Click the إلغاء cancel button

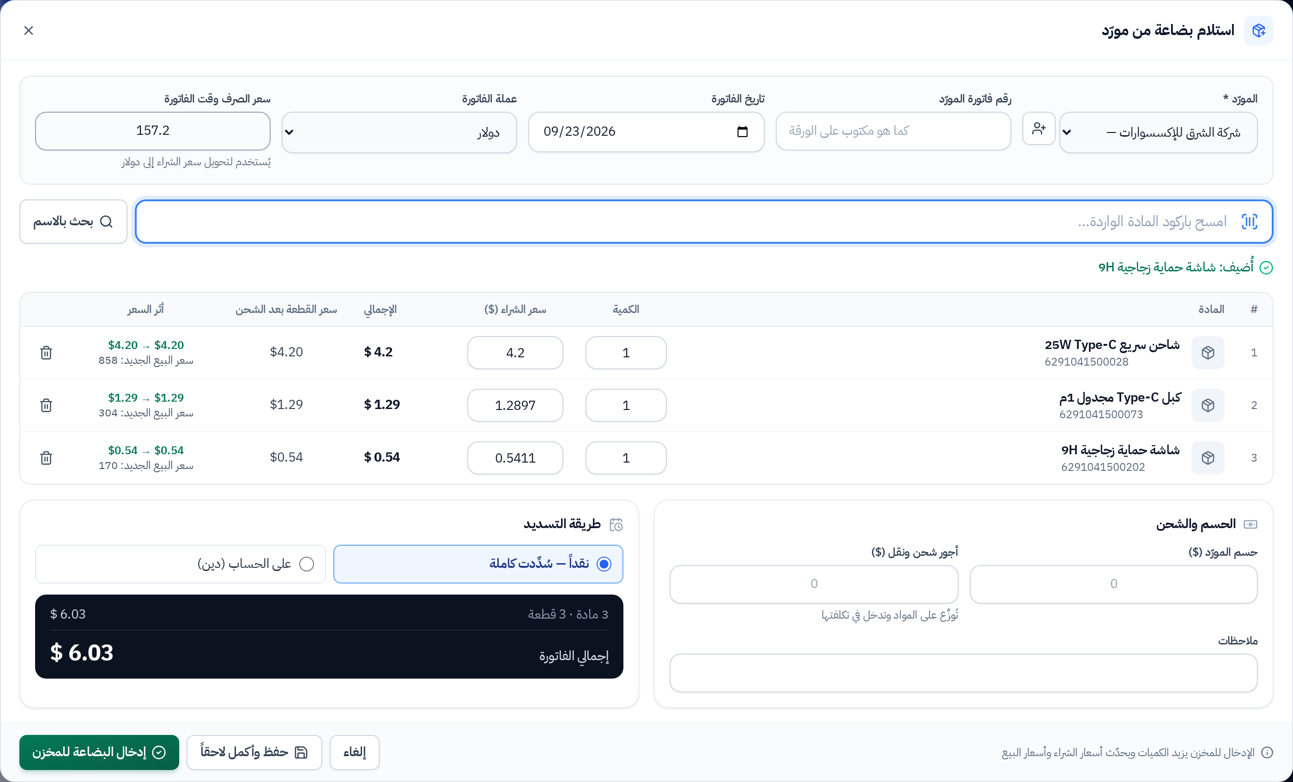(x=354, y=752)
